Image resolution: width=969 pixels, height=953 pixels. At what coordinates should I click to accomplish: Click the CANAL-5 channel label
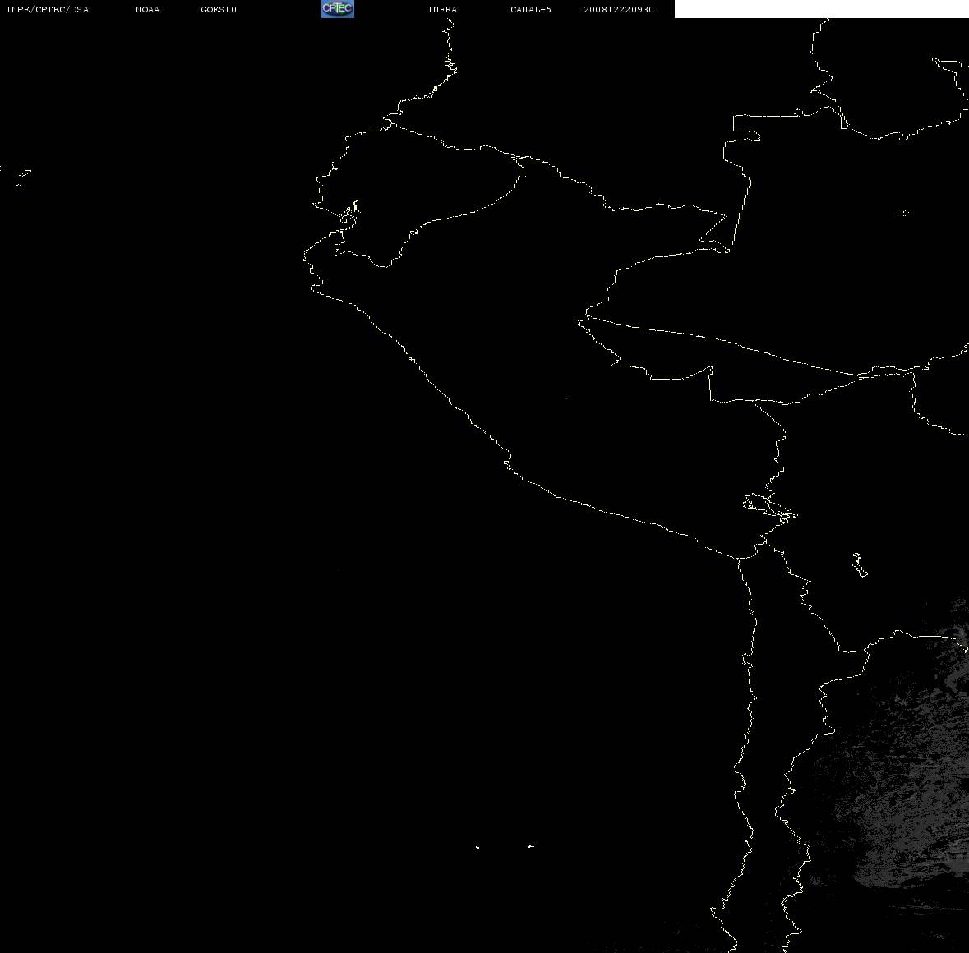[x=530, y=9]
